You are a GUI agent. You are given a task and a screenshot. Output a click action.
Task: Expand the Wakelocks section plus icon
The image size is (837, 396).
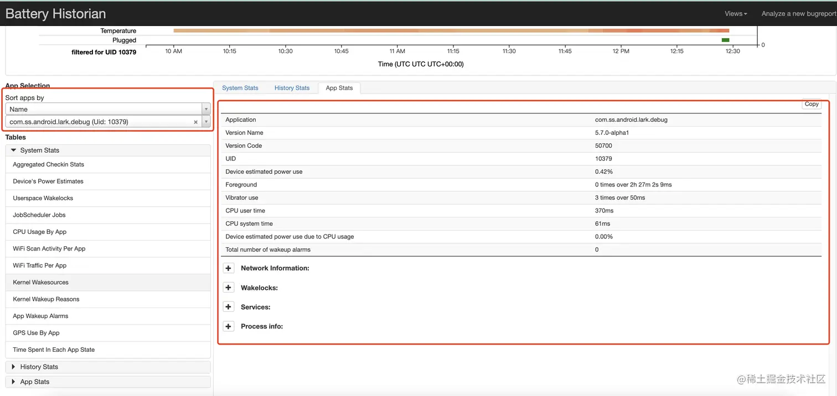click(x=229, y=288)
